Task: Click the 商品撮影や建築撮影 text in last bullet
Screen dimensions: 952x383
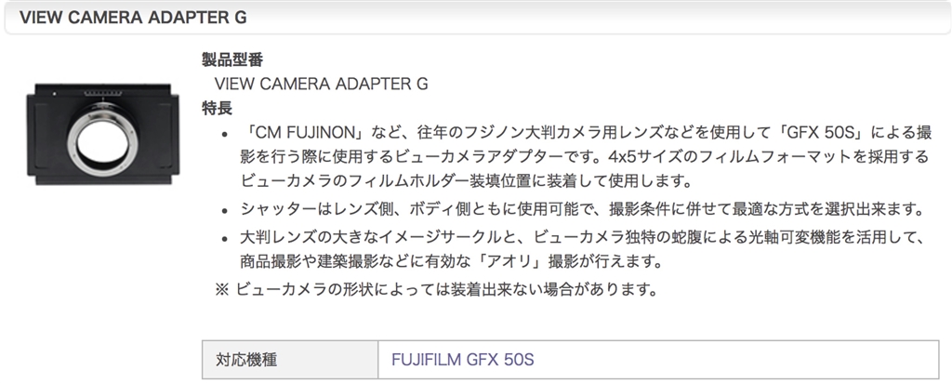Action: 316,259
